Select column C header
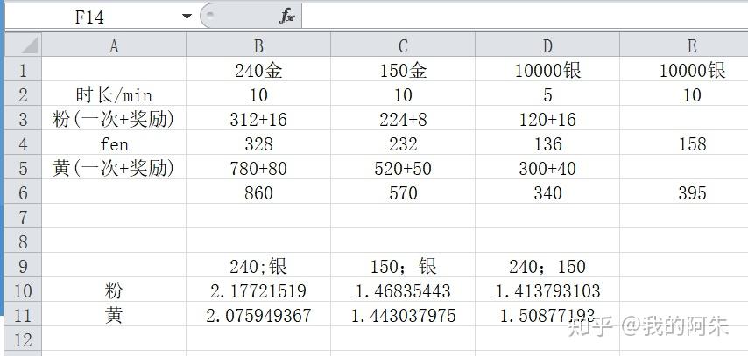 point(403,45)
